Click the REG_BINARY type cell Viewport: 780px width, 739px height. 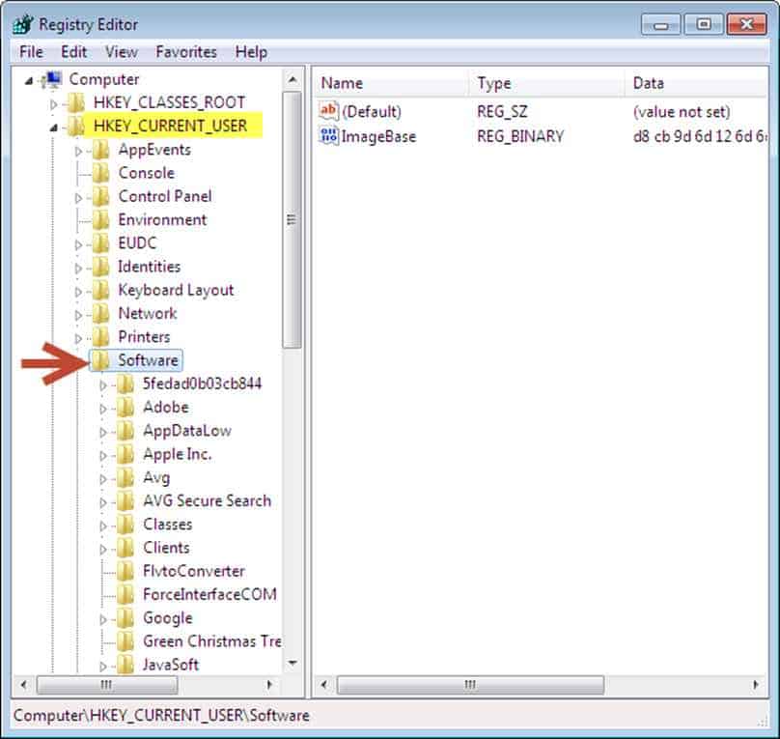click(x=520, y=136)
